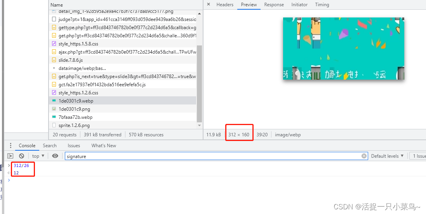The image size is (426, 214).
Task: Switch to the Response tab
Action: (274, 5)
